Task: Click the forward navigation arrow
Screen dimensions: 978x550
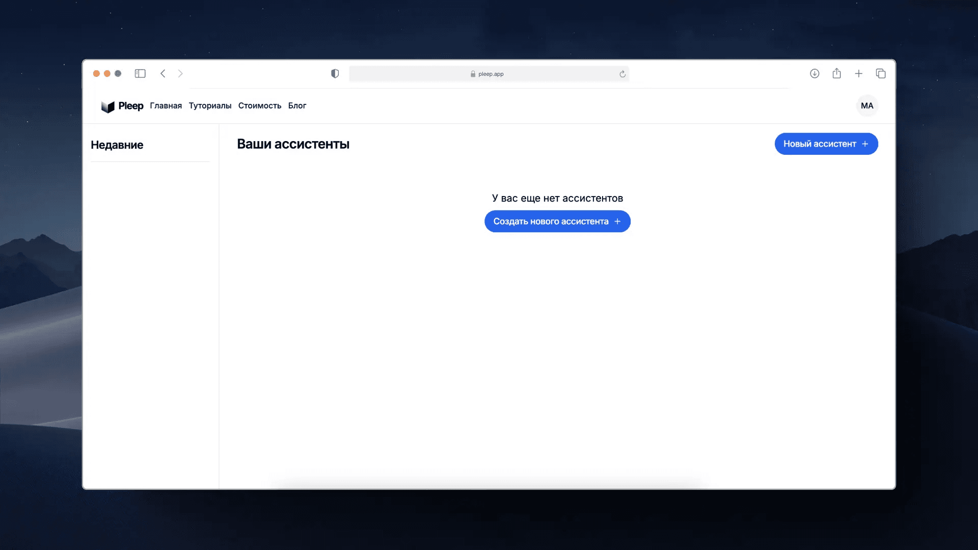Action: (180, 74)
